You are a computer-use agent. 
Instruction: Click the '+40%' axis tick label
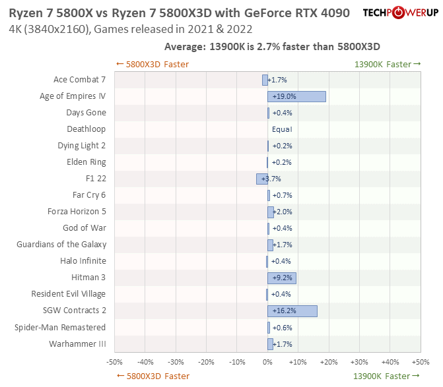390,362
